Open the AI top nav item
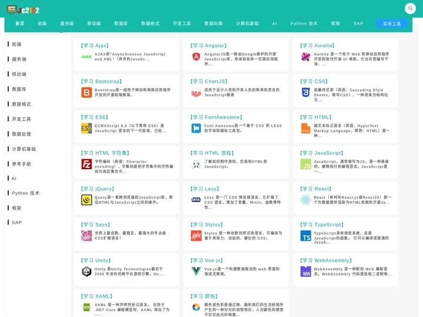 point(274,23)
